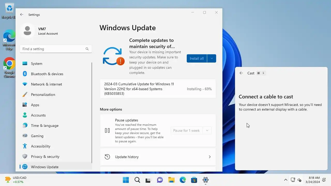Image resolution: width=331 pixels, height=186 pixels.
Task: Open the Recycle Bin desktop icon
Action: coord(9,11)
